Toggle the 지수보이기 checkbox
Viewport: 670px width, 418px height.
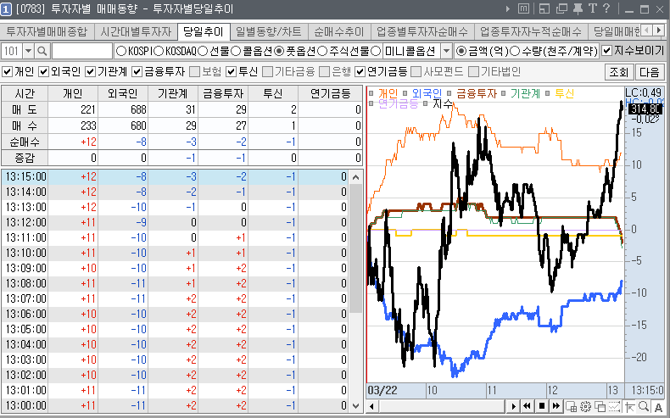coord(606,52)
